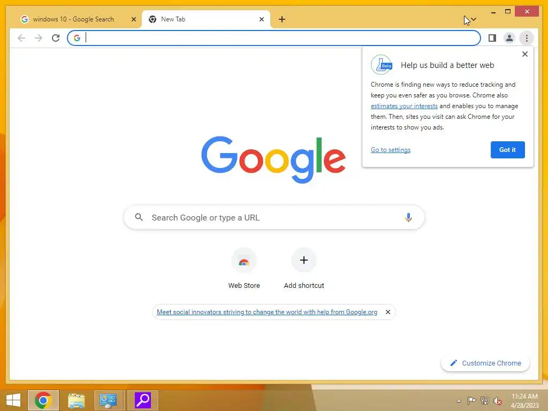
Task: Open the Control Panel taskbar icon
Action: tap(109, 400)
